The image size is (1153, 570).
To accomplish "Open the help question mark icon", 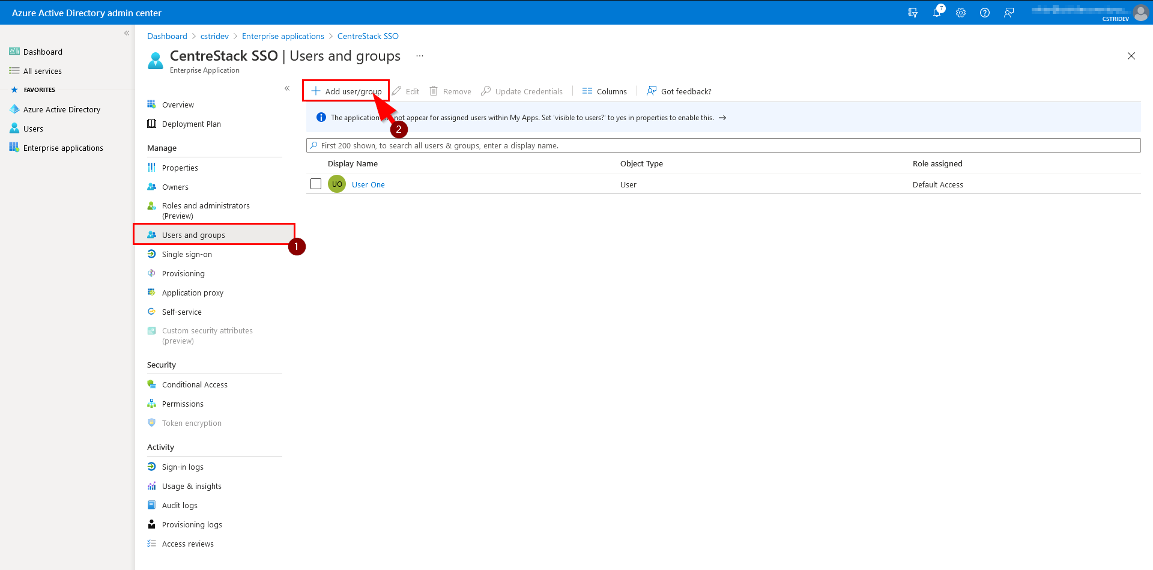I will pyautogui.click(x=985, y=13).
